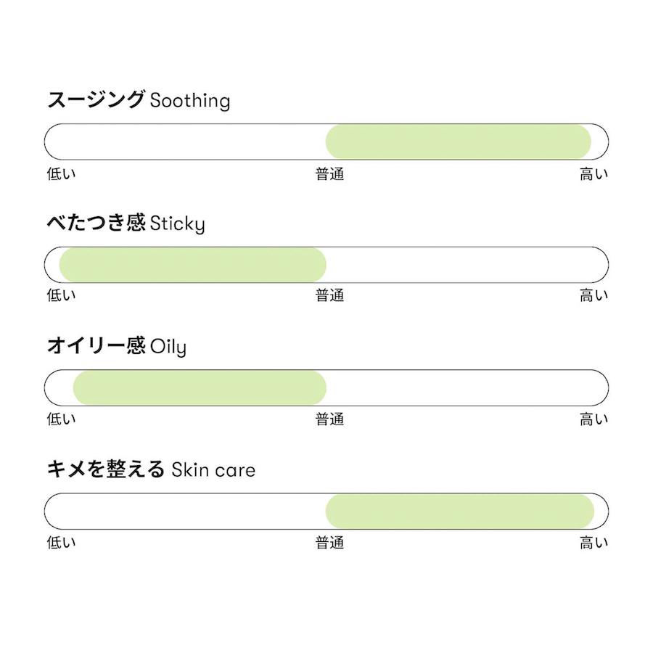Click the 低い label under Oily bar
Viewport: 653px width, 653px height.
coord(61,419)
